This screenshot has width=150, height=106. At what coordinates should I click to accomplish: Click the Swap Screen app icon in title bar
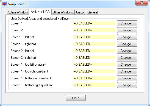click(x=4, y=4)
